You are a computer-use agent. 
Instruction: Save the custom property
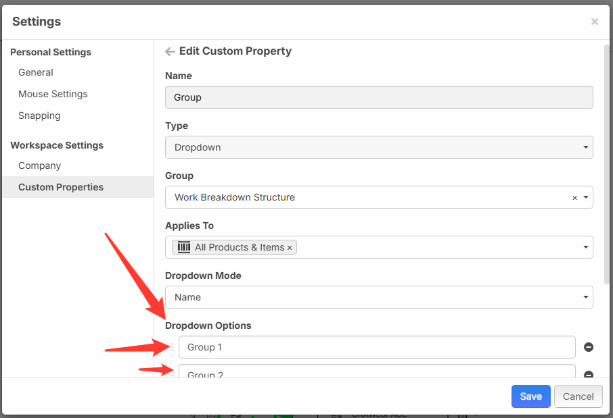(x=530, y=396)
